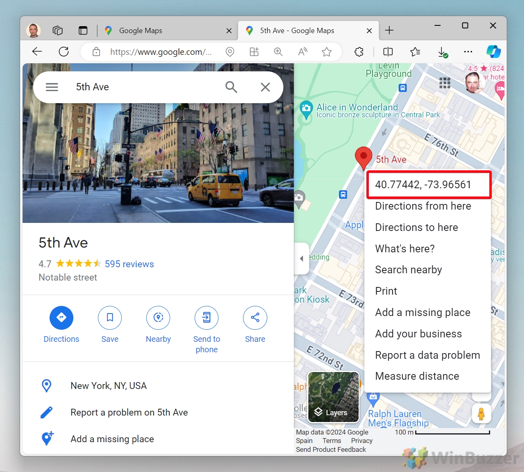
Task: Open a new browser tab
Action: [389, 30]
